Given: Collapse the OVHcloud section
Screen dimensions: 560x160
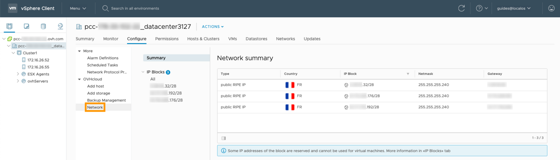Looking at the screenshot, I should point(79,79).
